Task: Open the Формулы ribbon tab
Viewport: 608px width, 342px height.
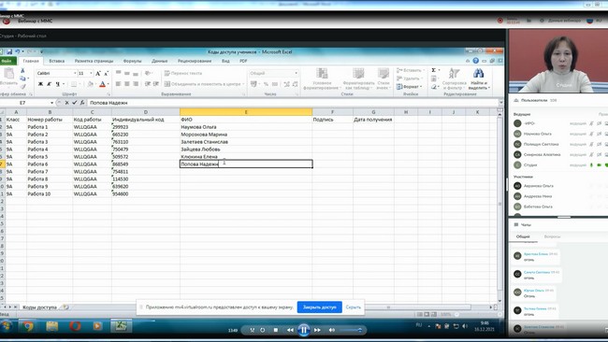Action: pyautogui.click(x=132, y=61)
